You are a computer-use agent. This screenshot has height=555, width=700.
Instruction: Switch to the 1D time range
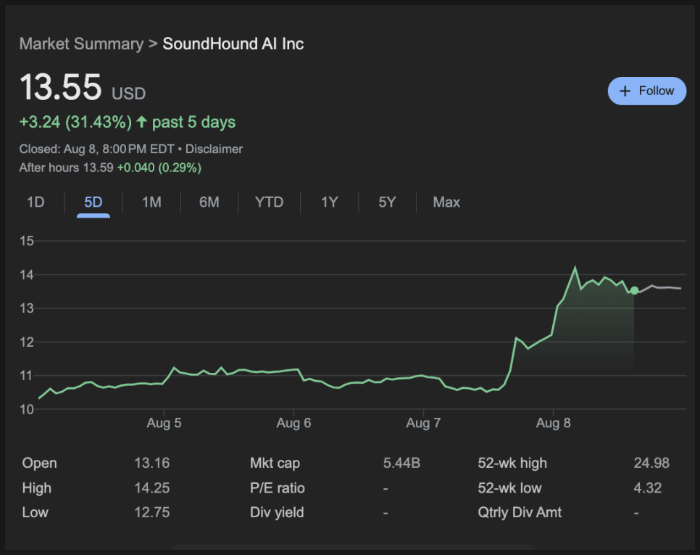pos(36,202)
